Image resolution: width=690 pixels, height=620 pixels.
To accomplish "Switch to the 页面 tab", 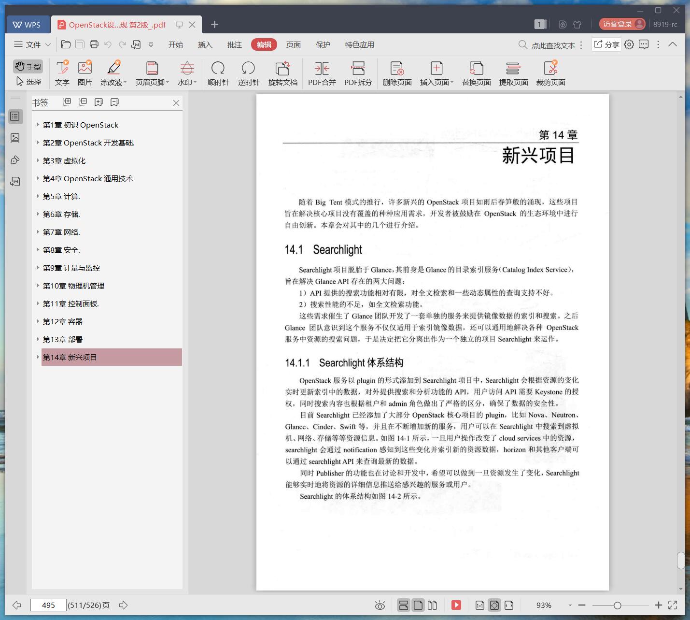I will [x=293, y=44].
